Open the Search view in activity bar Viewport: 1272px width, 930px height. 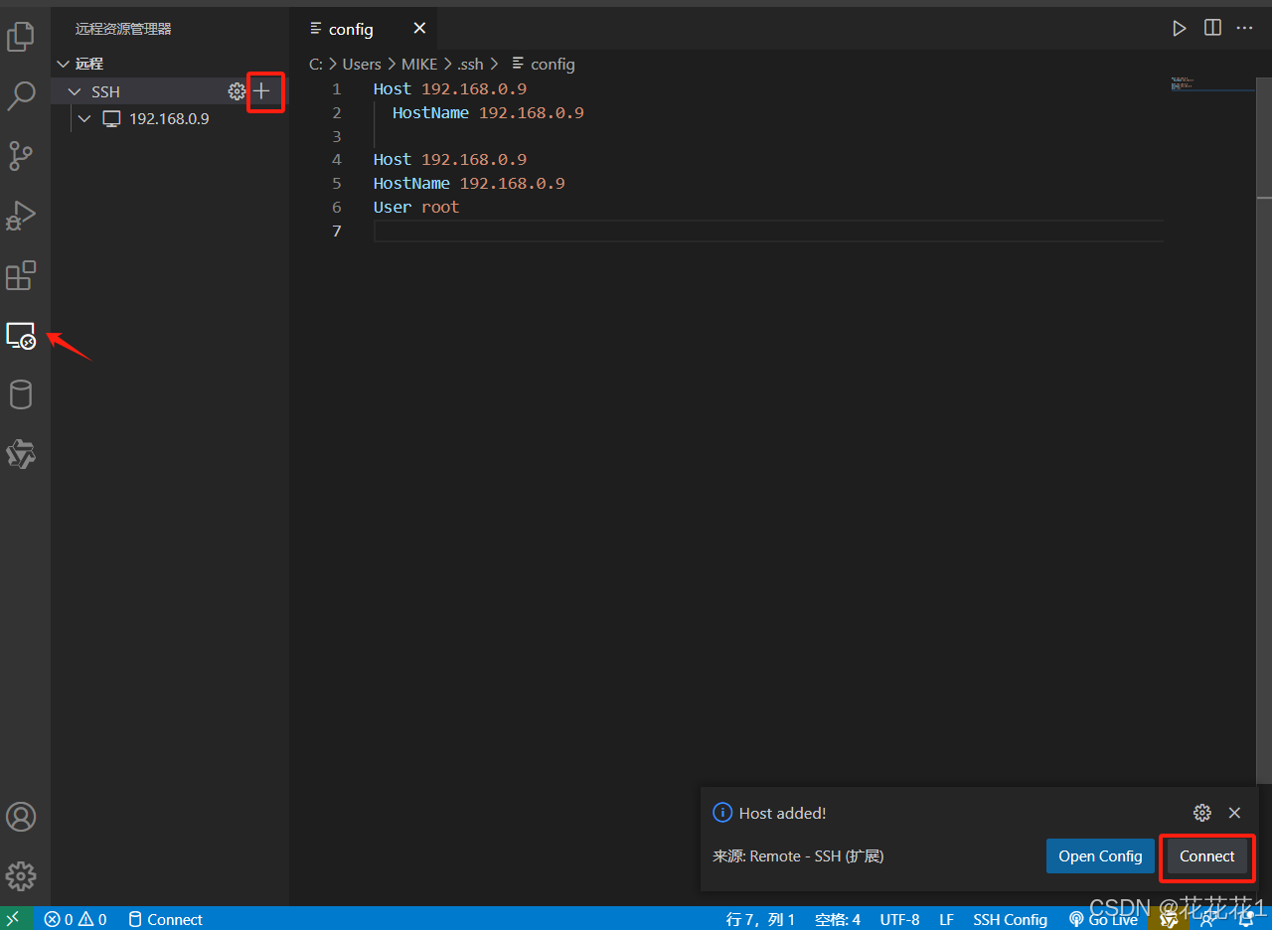pyautogui.click(x=21, y=96)
